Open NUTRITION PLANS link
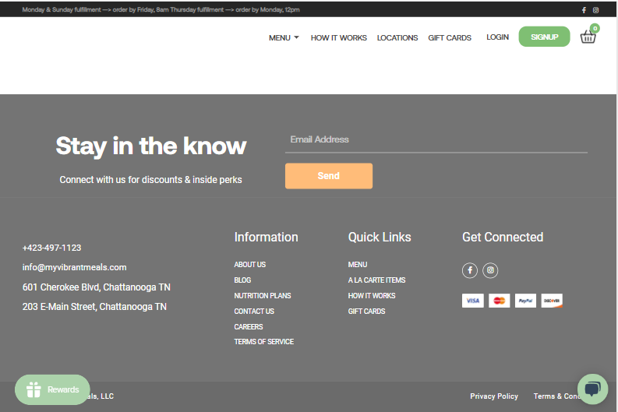Viewport: 618px width, 412px height. [x=263, y=296]
